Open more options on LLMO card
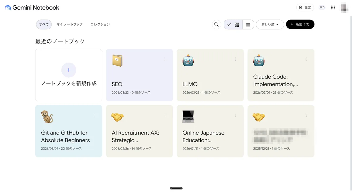 pyautogui.click(x=236, y=59)
